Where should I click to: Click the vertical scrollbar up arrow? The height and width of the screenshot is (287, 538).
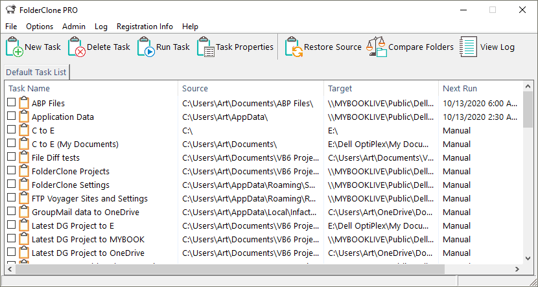[528, 86]
